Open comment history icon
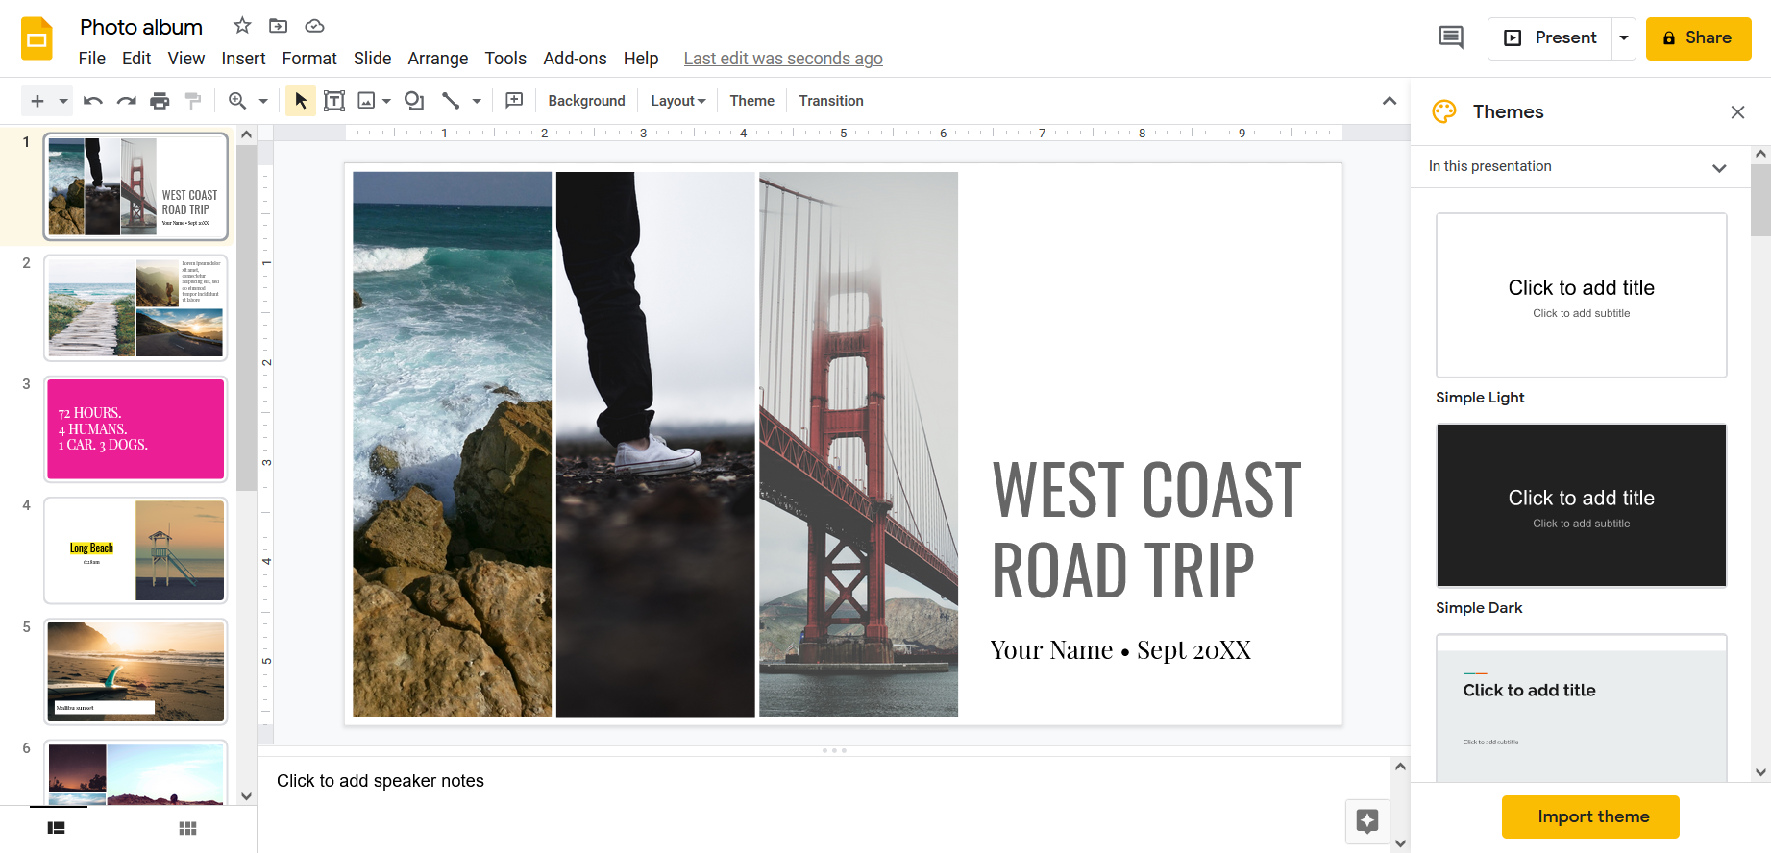 1450,38
